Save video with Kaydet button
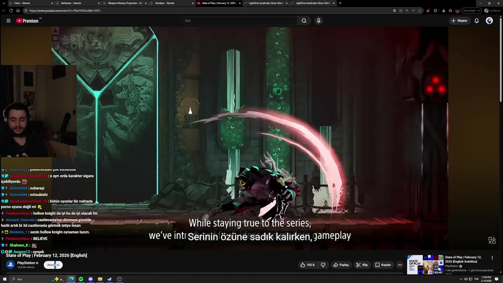The image size is (503, 283). 383,265
